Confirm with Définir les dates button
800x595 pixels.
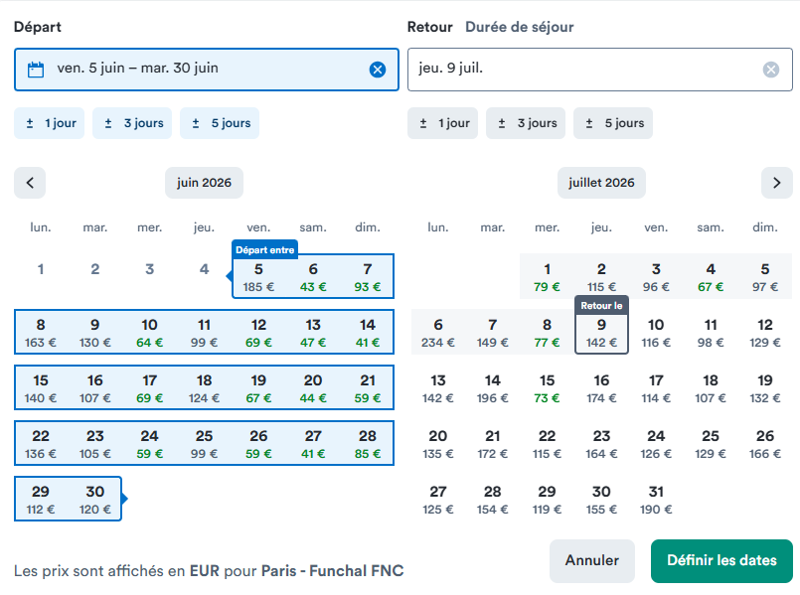(x=721, y=560)
